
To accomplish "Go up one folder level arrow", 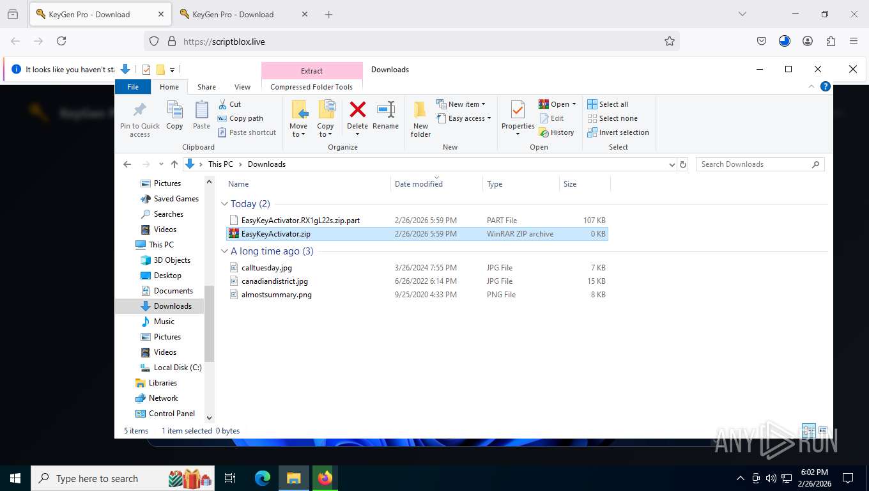I will [174, 164].
